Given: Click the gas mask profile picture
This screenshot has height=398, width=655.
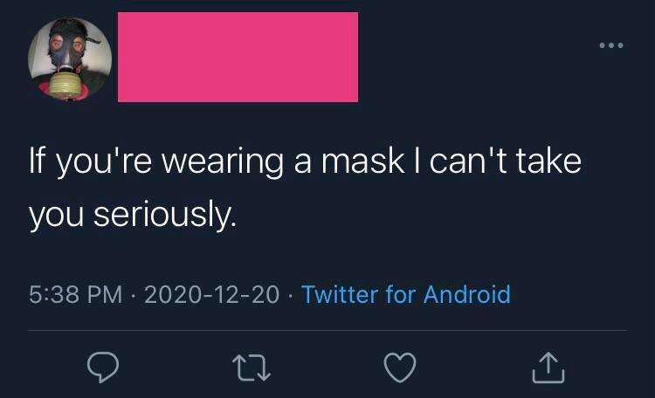Looking at the screenshot, I should point(70,58).
